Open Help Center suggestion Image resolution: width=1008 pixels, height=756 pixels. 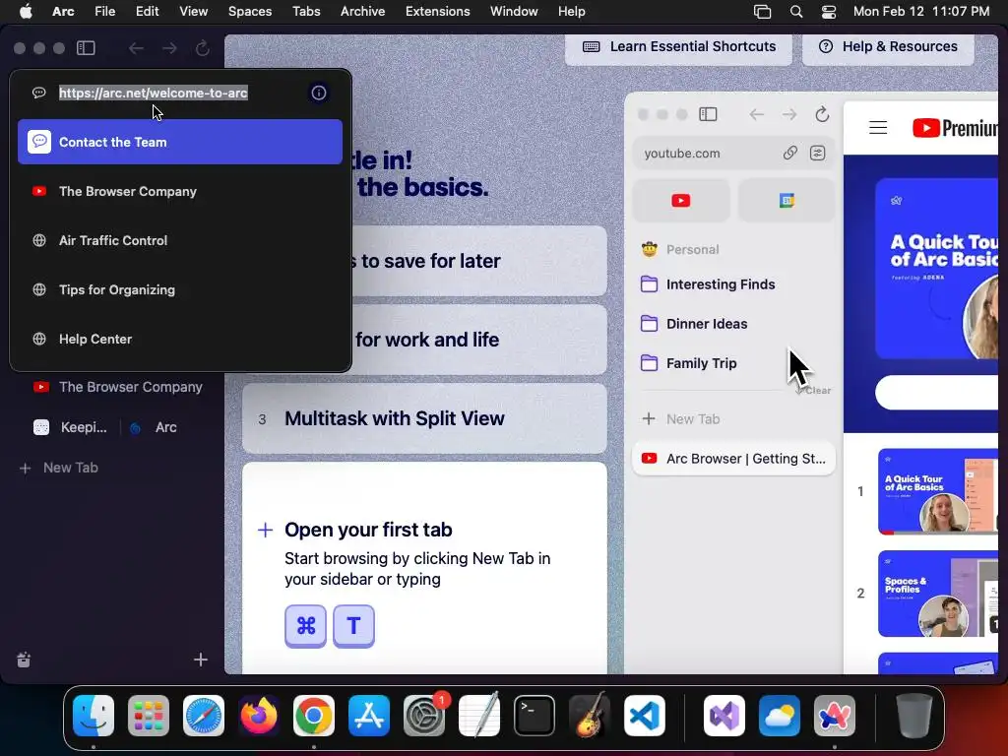click(180, 339)
